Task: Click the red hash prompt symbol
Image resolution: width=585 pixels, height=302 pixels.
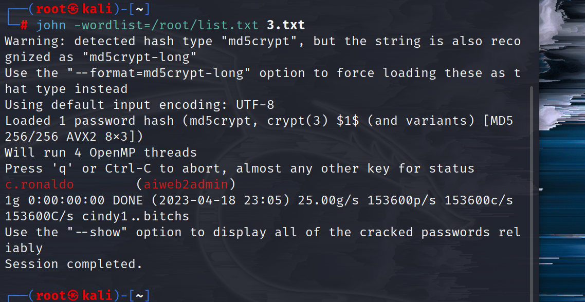Action: click(24, 25)
